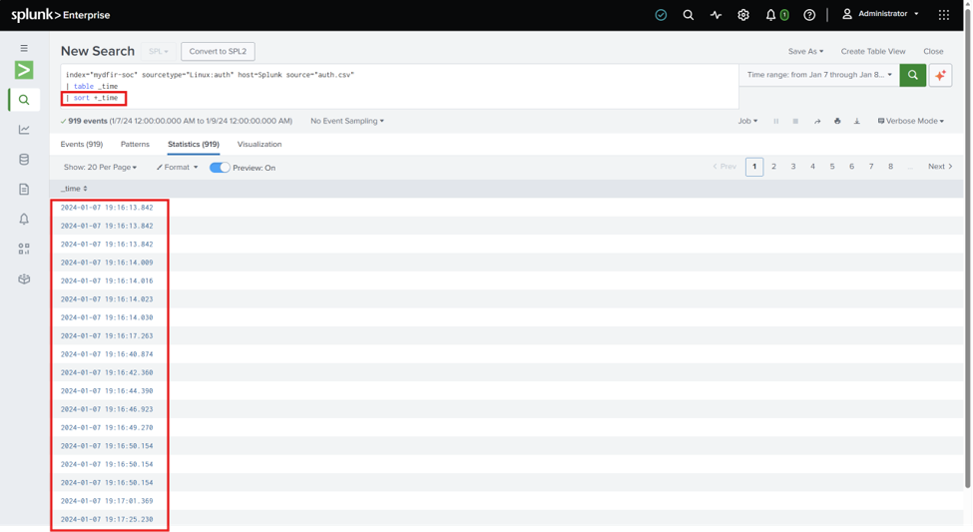
Task: Export results with the download icon
Action: pyautogui.click(x=856, y=121)
